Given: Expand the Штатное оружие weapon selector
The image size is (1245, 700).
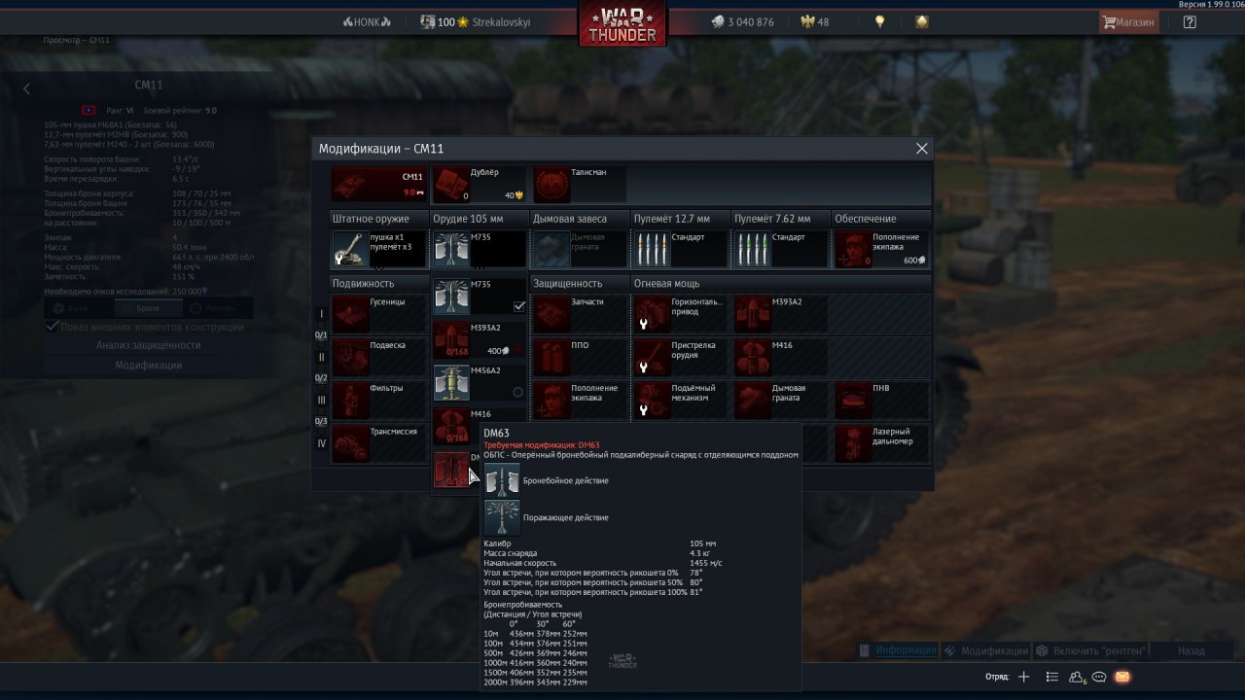Looking at the screenshot, I should (x=379, y=248).
